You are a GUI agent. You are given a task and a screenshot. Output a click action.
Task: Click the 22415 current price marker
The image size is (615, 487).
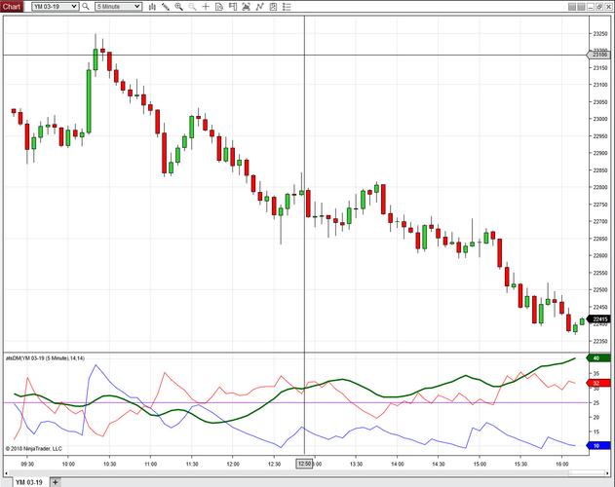coord(600,319)
